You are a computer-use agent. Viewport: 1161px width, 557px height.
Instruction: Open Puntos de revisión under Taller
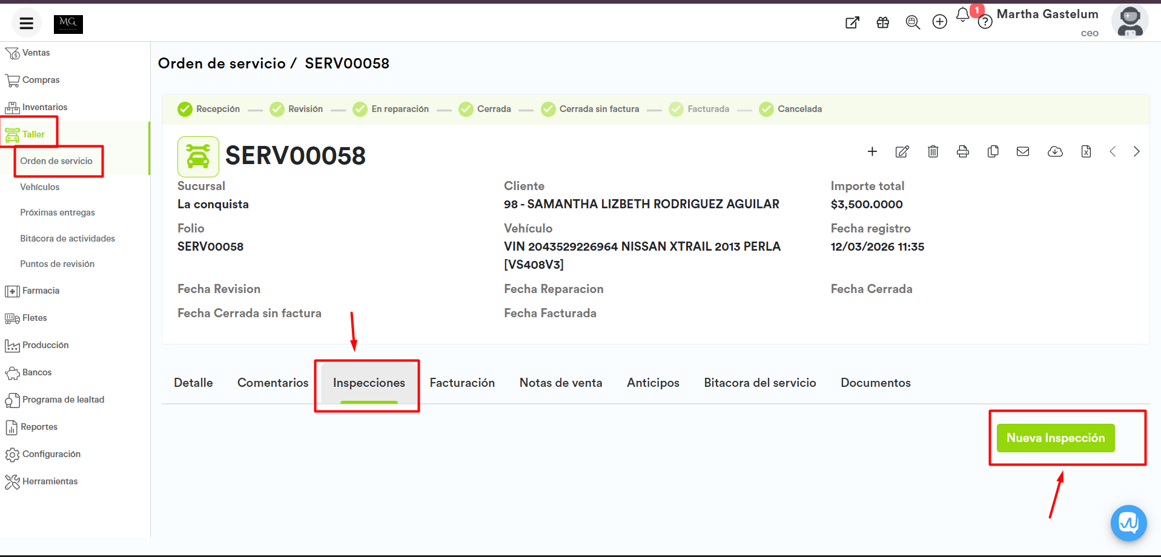point(58,264)
